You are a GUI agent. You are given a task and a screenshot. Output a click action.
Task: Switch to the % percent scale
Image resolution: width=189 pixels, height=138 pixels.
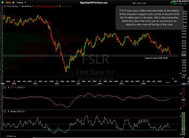click(x=186, y=84)
